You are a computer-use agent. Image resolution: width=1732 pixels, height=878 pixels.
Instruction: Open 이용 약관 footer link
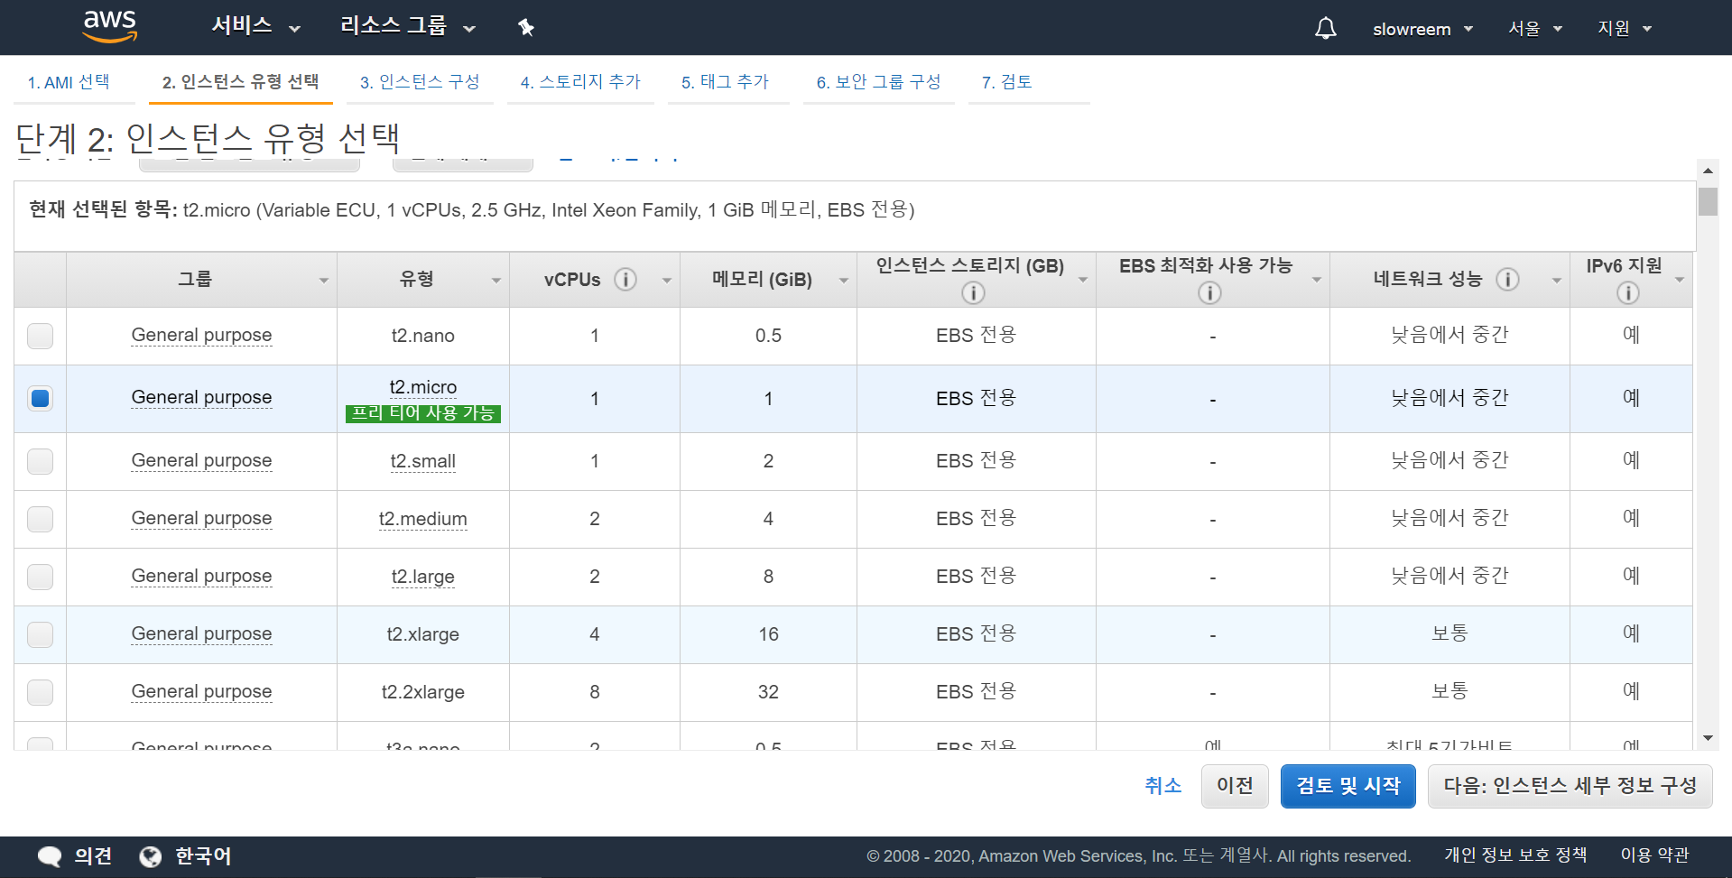[x=1654, y=855]
